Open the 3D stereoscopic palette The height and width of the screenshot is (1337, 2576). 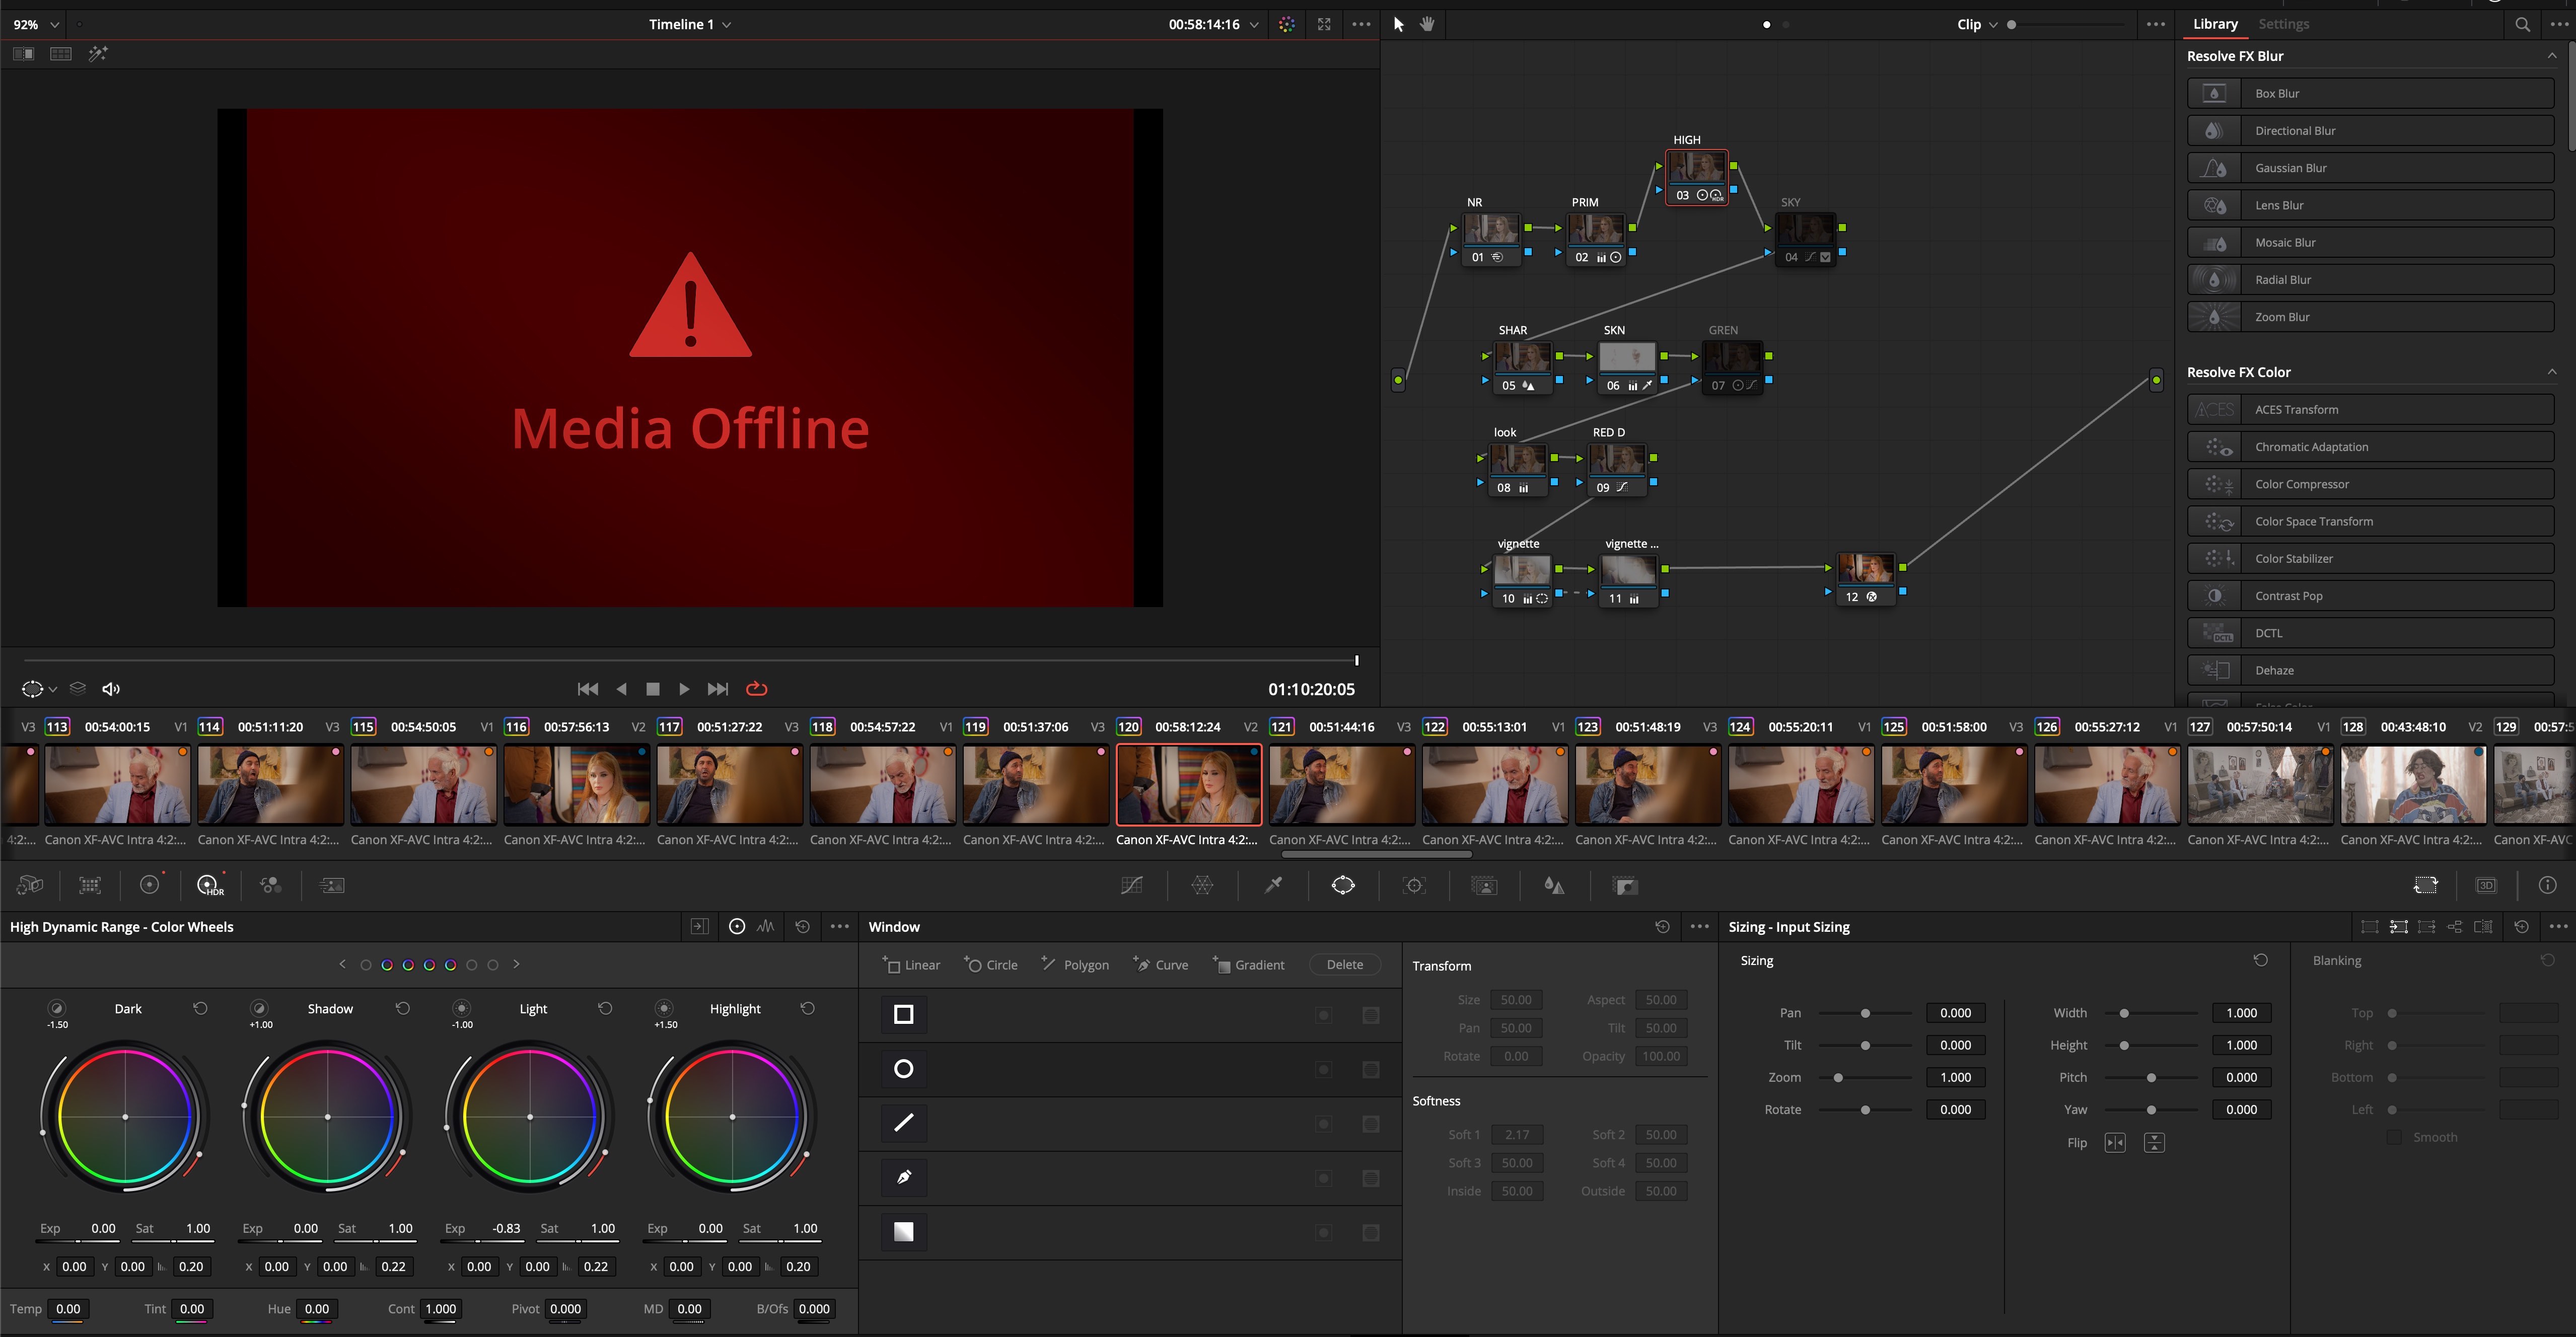(2486, 885)
